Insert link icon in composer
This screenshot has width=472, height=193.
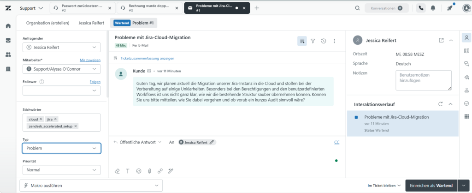[160, 171]
